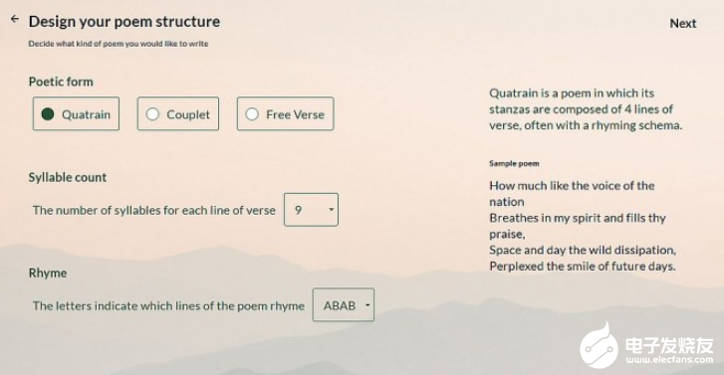Click the Syllable count section label
This screenshot has width=724, height=375.
(x=68, y=178)
